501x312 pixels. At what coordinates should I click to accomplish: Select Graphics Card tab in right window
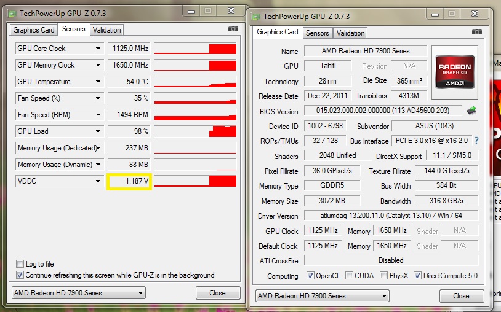[278, 32]
